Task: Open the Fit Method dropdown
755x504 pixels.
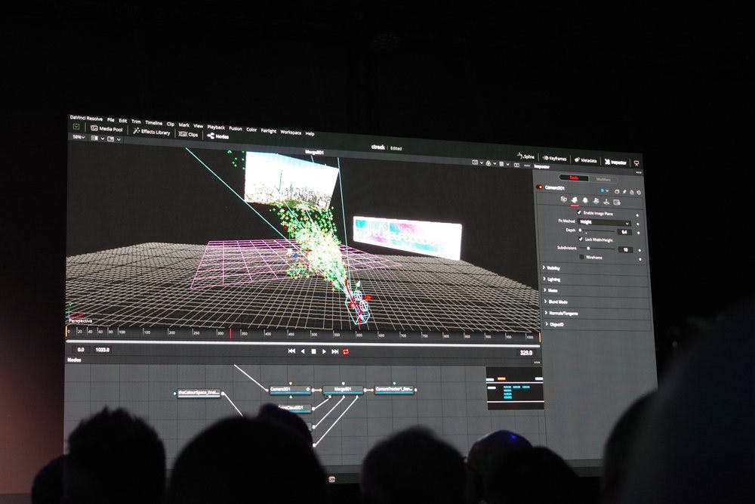Action: point(604,222)
